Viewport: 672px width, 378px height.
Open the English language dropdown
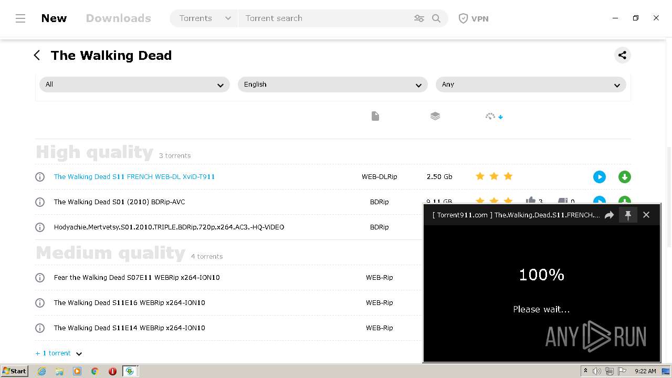333,85
